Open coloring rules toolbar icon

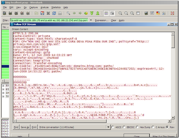pyautogui.click(x=158, y=13)
